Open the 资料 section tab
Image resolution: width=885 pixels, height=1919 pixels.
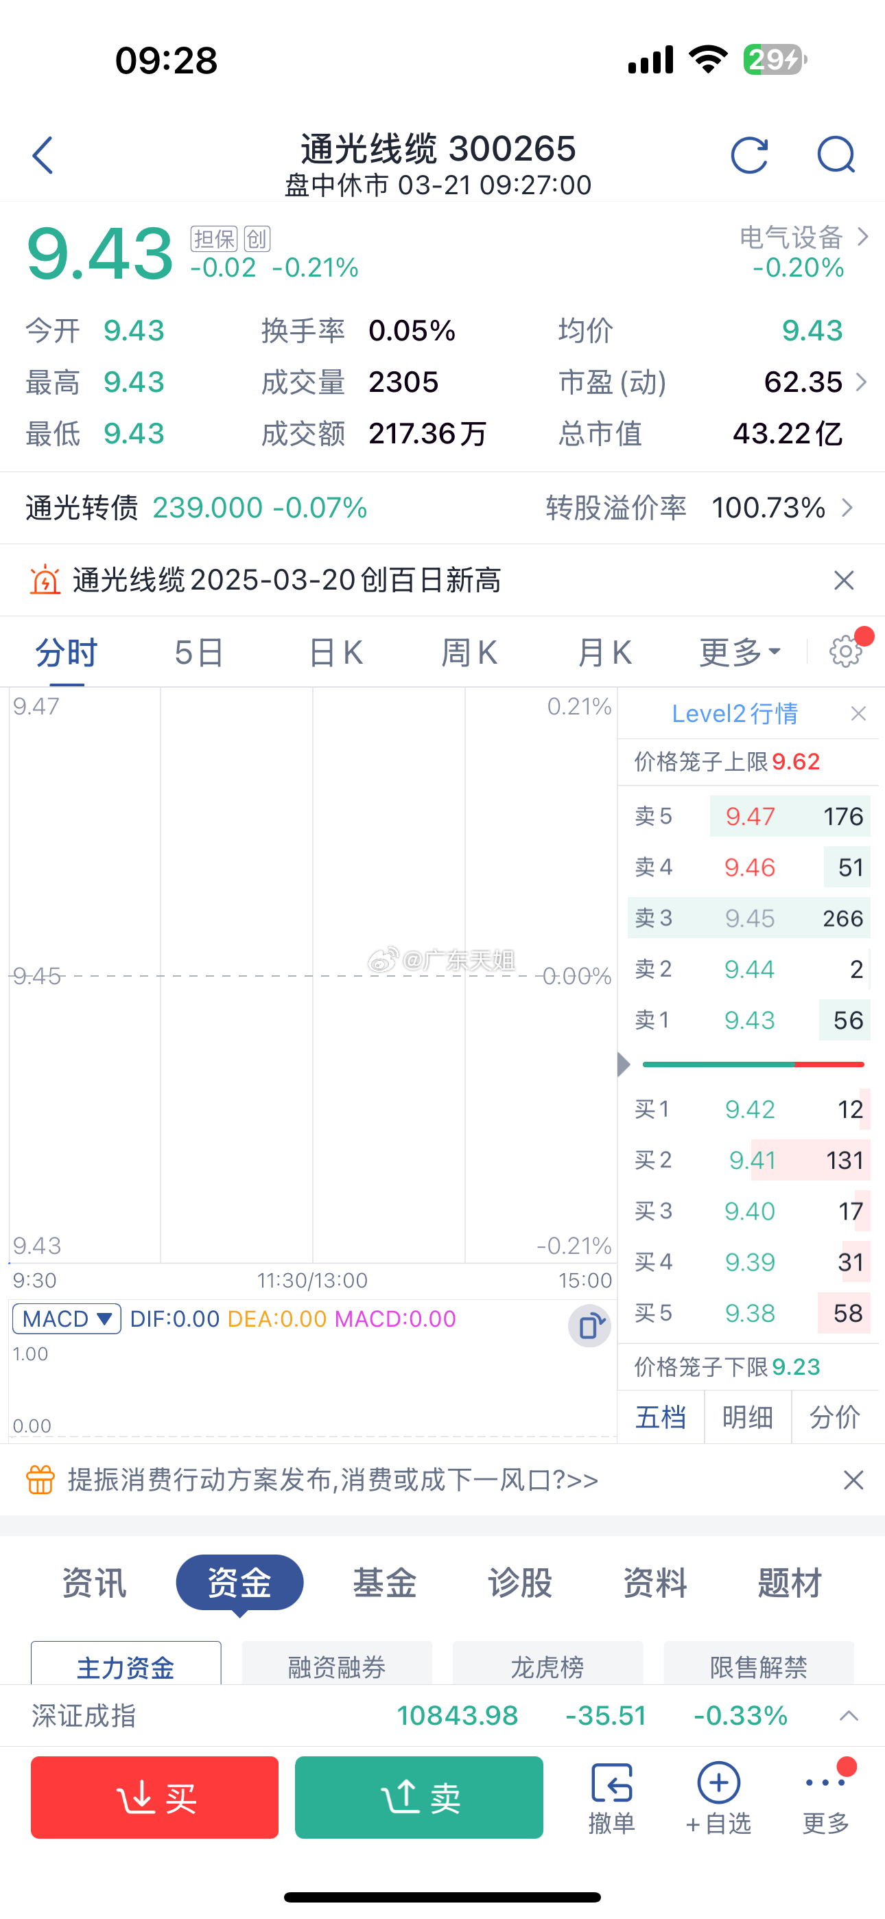pyautogui.click(x=654, y=1583)
